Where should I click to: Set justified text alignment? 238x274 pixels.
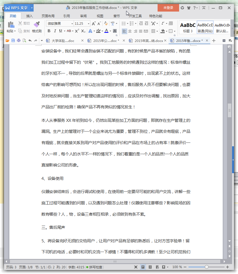[141, 31]
